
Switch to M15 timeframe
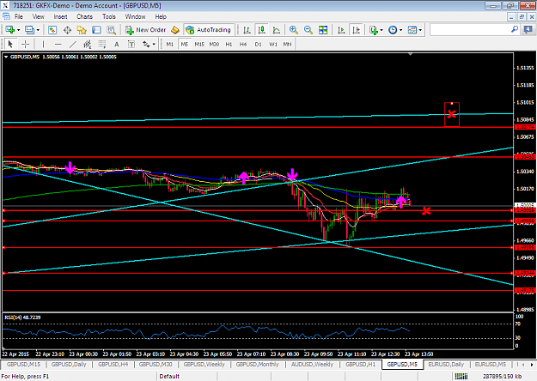pos(199,44)
